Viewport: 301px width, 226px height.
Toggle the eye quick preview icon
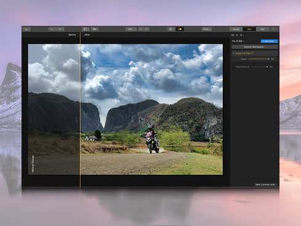coord(171,29)
